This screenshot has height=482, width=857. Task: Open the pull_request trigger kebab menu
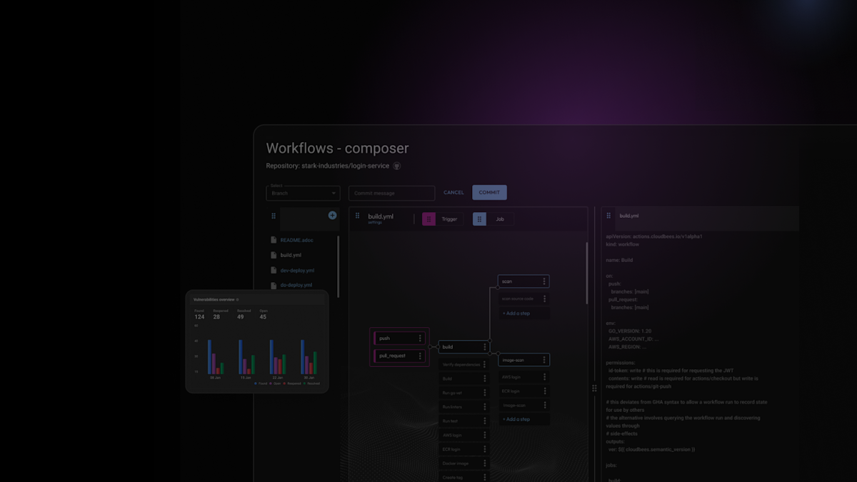click(x=420, y=356)
